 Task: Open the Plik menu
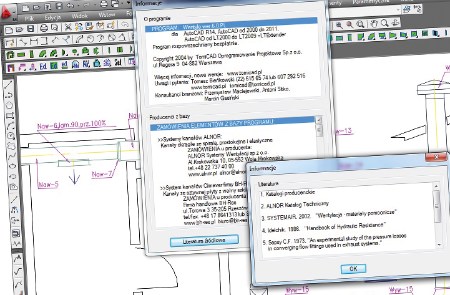[29, 19]
